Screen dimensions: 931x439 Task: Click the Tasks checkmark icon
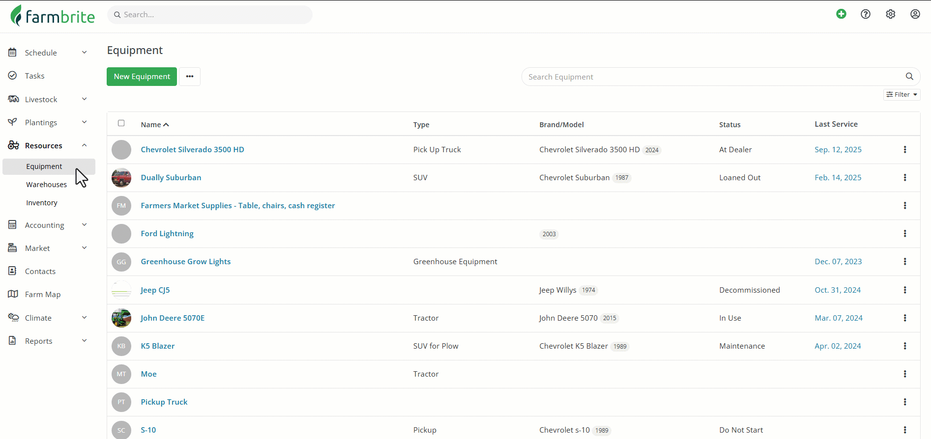coord(13,76)
